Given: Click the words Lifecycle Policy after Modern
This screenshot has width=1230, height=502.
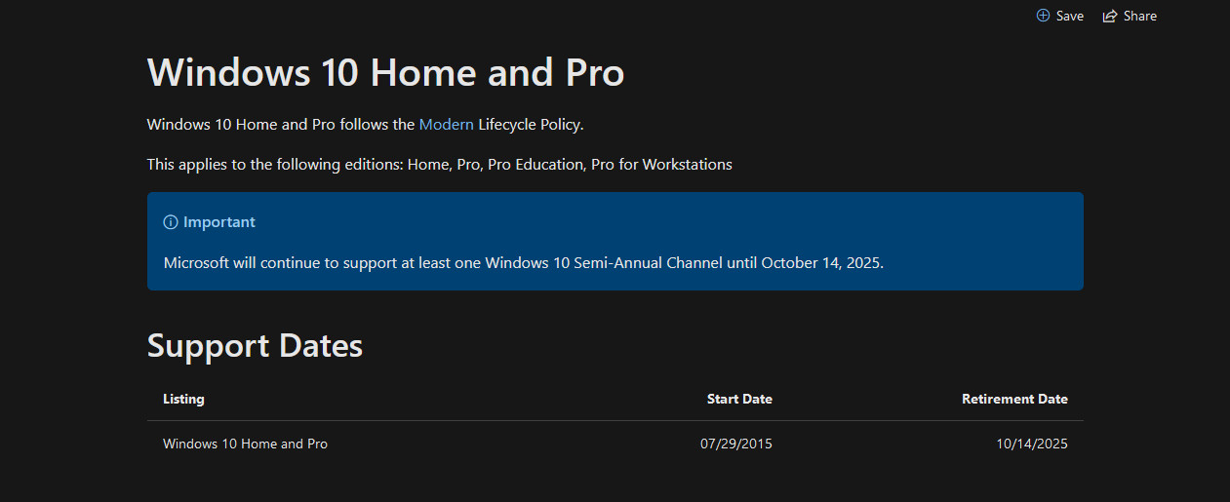Looking at the screenshot, I should click(x=543, y=124).
